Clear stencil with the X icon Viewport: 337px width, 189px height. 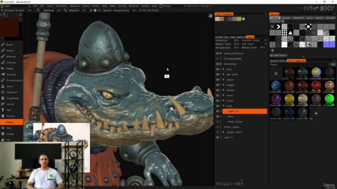tap(272, 27)
